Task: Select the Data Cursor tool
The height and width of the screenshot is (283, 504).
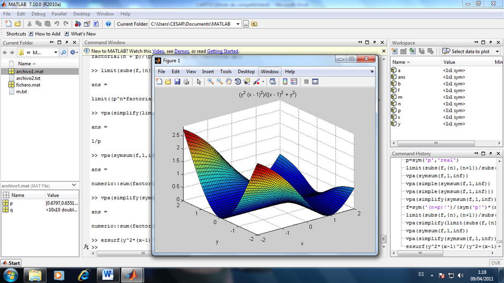Action: [247, 82]
